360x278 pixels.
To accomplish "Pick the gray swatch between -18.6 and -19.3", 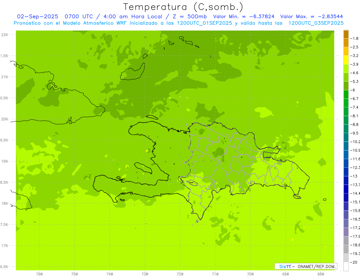I will (x=346, y=249).
